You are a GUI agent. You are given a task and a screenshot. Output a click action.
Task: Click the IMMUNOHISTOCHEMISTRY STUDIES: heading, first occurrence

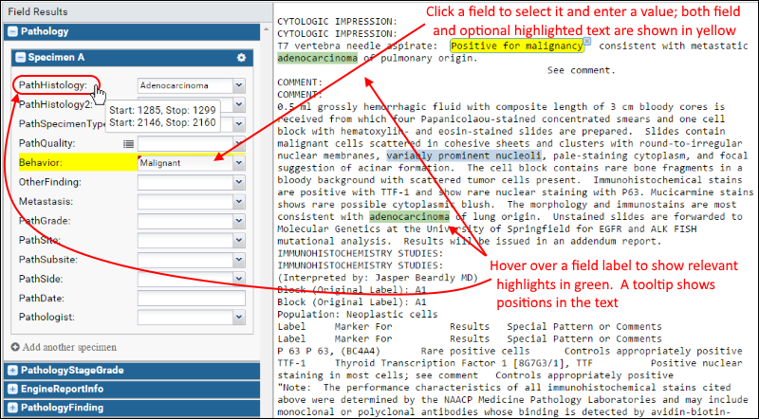pos(361,253)
